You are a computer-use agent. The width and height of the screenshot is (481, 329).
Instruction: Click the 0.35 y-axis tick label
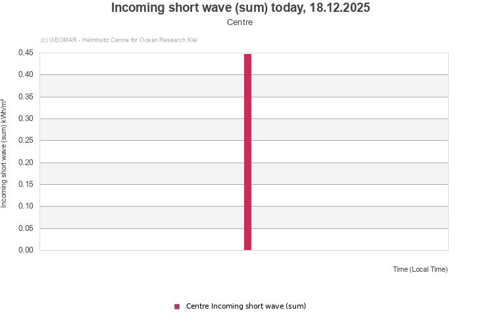click(26, 97)
